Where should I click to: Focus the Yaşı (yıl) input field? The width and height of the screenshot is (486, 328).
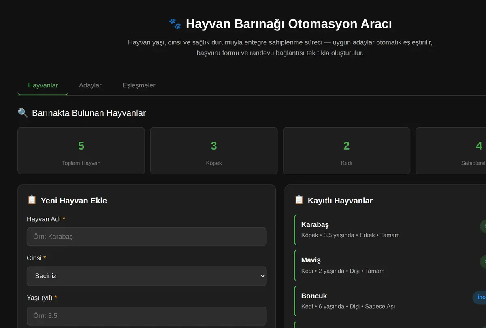click(147, 316)
